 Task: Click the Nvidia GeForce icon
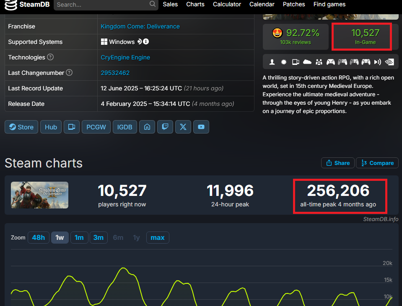(389, 62)
